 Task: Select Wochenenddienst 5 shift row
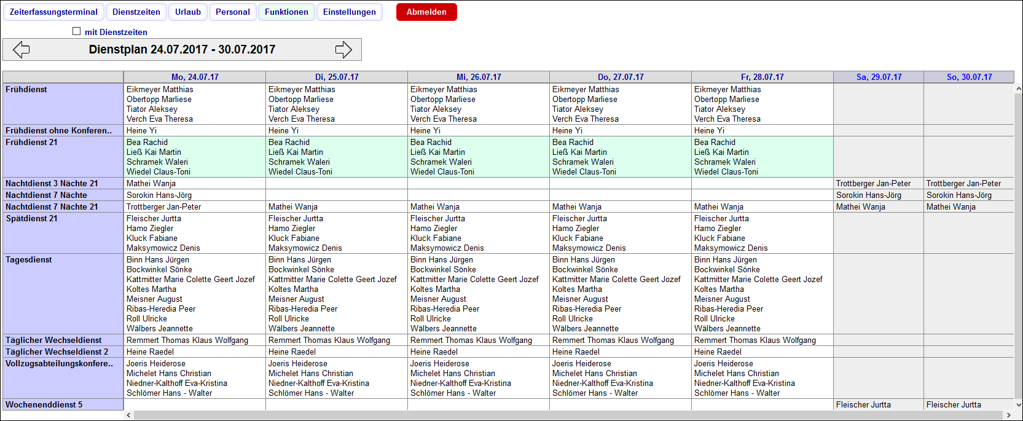[x=44, y=405]
